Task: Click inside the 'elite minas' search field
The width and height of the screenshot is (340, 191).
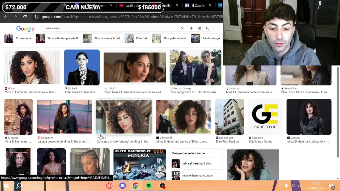Action: 112,28
